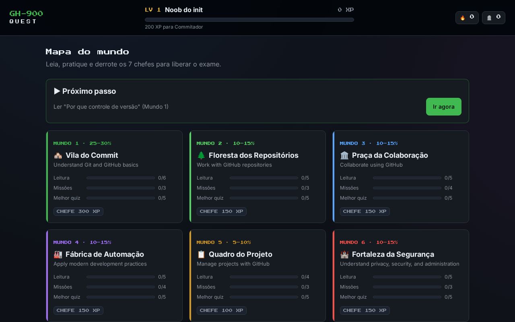Click the castle icon for Fortaleza da Segurança
Image resolution: width=515 pixels, height=322 pixels.
(344, 254)
